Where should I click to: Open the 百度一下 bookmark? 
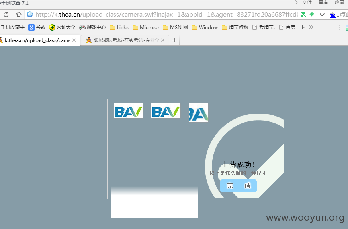click(292, 27)
